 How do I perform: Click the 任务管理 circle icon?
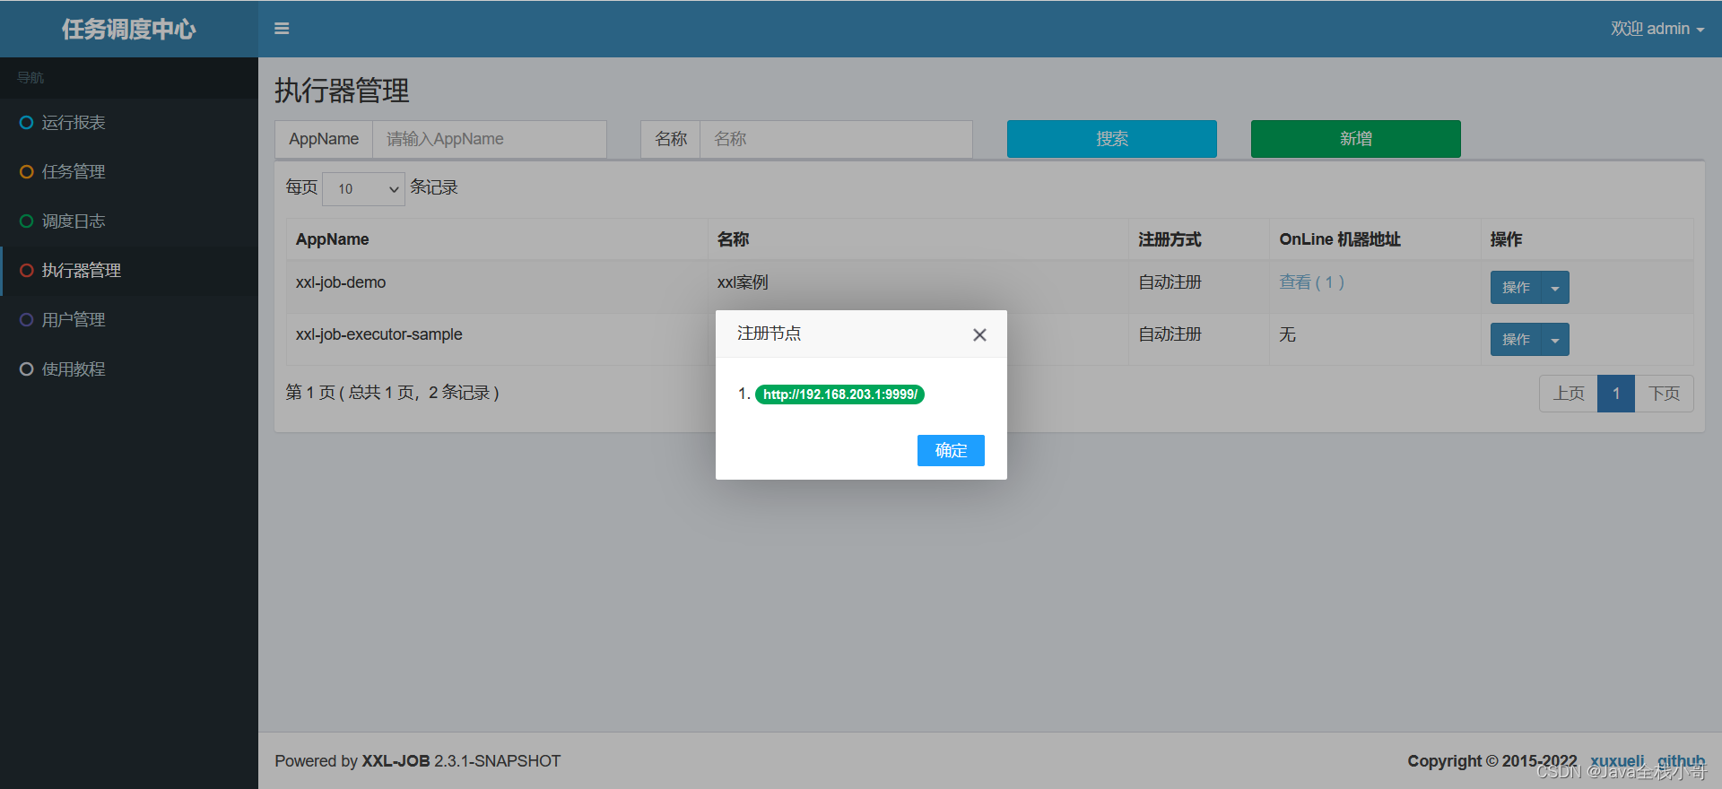[27, 172]
